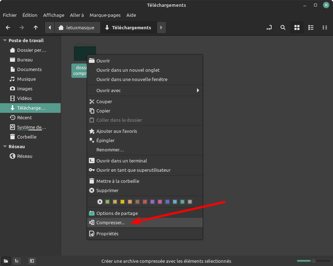This screenshot has height=266, width=333.
Task: Open the Corbeille in the sidebar
Action: [x=30, y=137]
